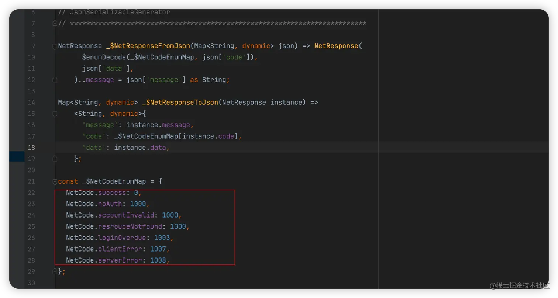
Task: Click the 'code' key on line 17
Action: (94, 136)
